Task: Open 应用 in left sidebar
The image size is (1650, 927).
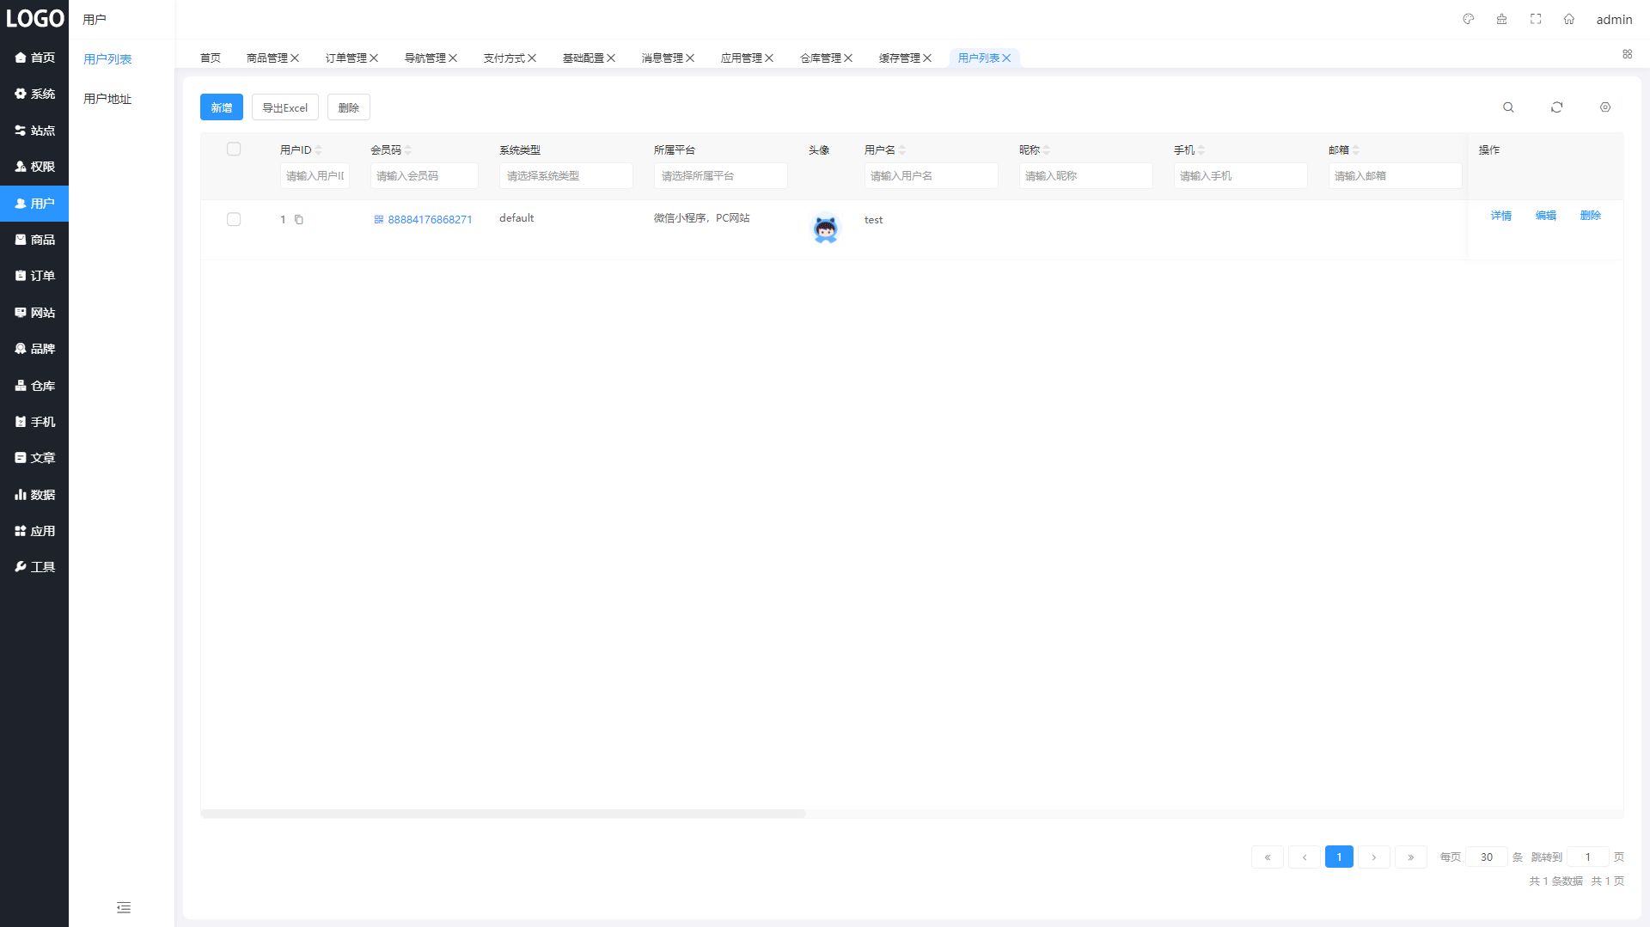Action: tap(34, 531)
